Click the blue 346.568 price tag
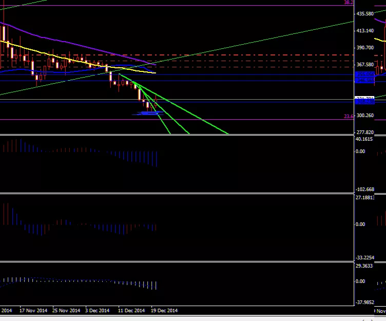 pos(364,81)
